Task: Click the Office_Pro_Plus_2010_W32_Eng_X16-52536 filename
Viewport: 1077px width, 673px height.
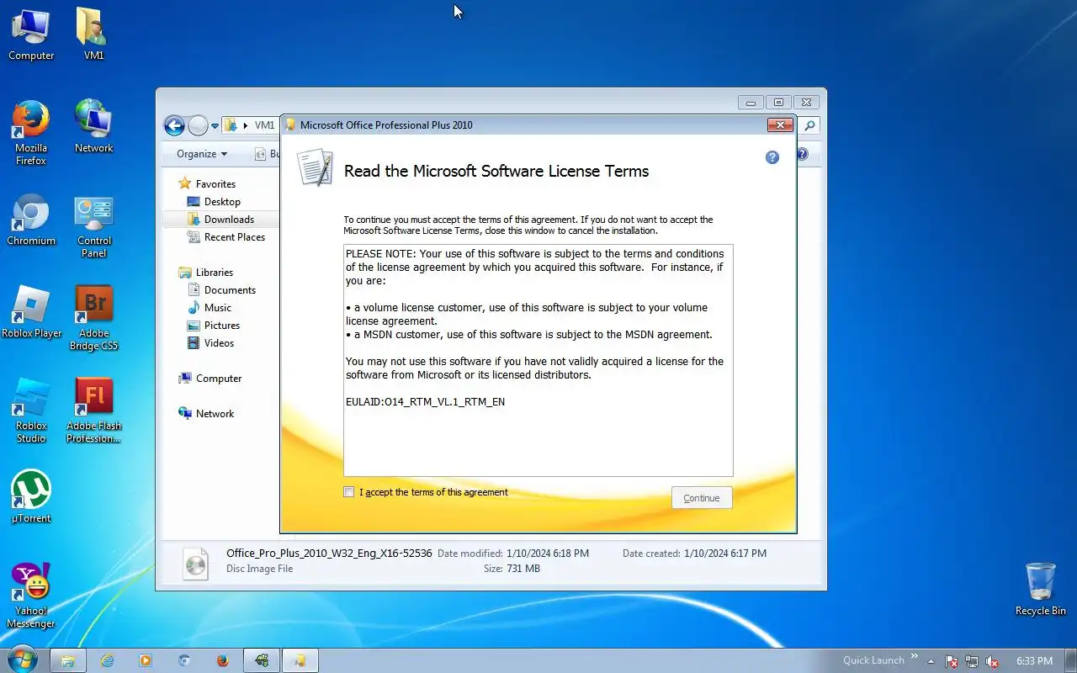Action: pos(329,554)
